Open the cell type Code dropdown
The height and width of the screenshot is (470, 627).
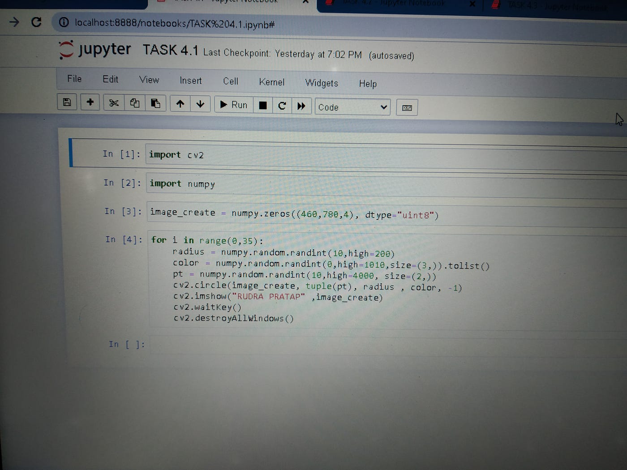click(352, 107)
